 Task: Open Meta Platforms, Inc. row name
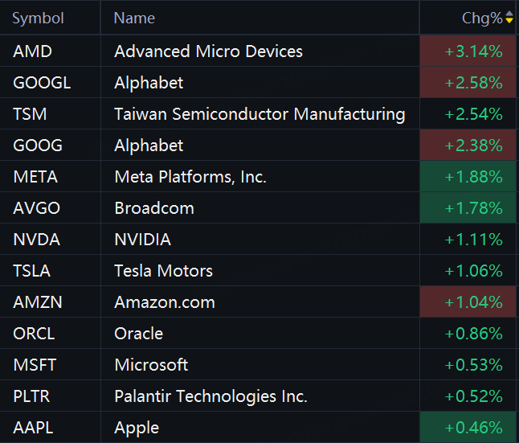coord(190,177)
